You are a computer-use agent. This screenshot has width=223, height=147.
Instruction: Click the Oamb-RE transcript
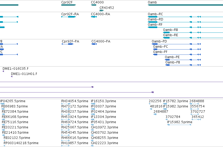(x=193, y=38)
